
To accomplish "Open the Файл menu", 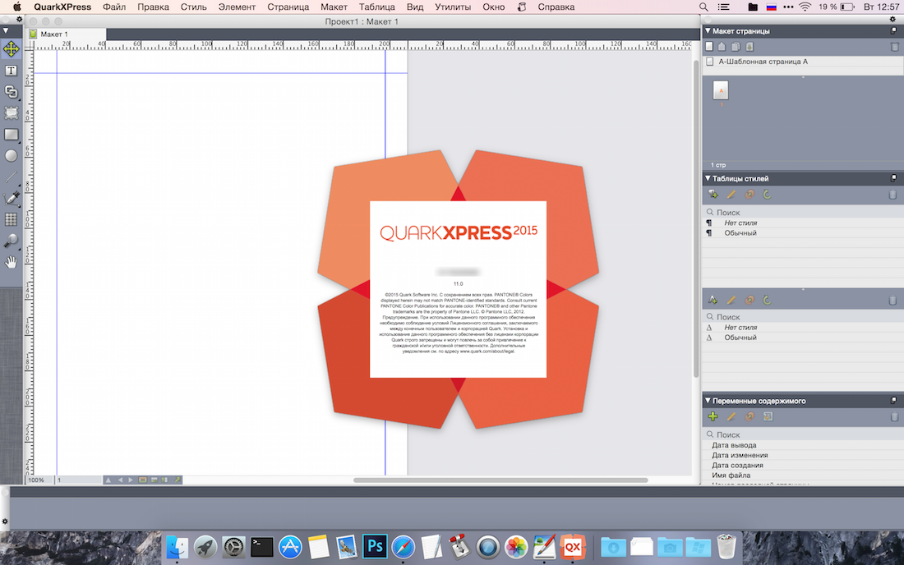I will point(114,7).
